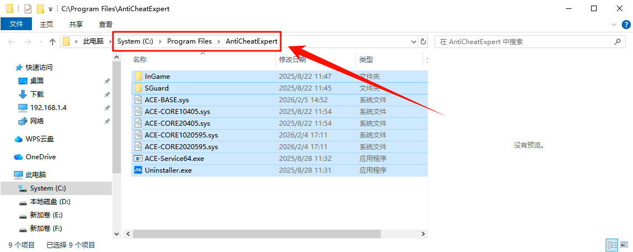Click Program Files in the breadcrumb path
Viewport: 633px width, 252px height.
(x=189, y=41)
